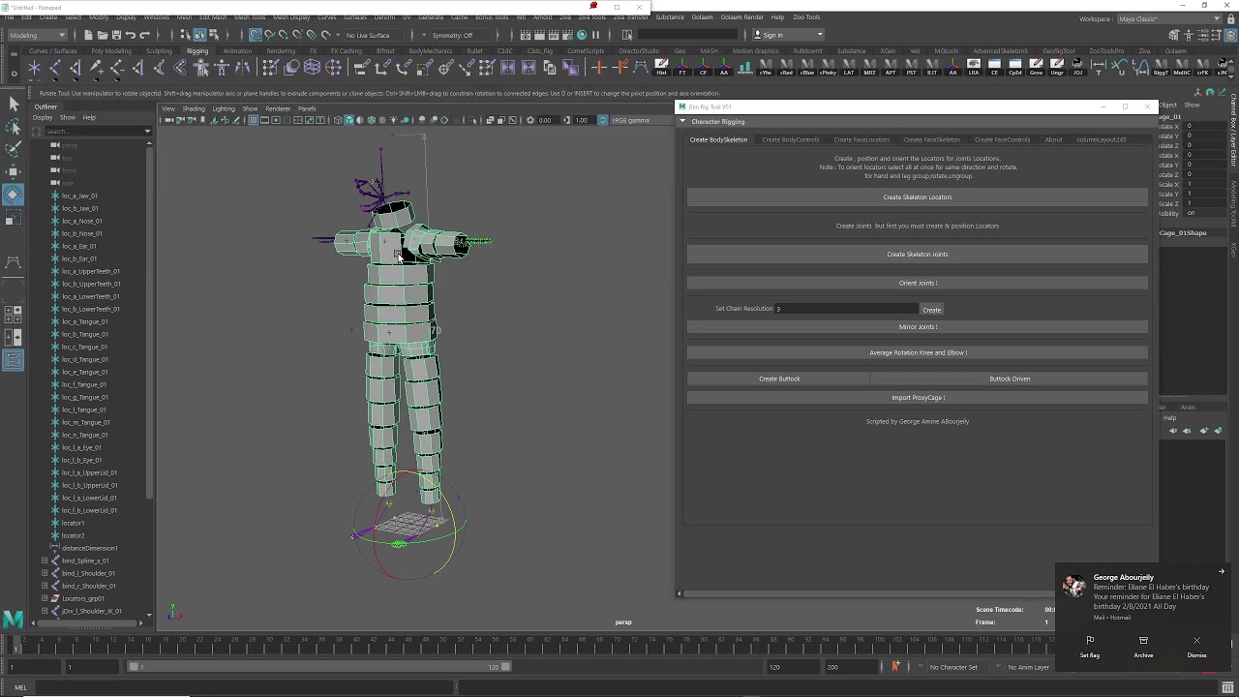Click the LRA shelf icon
The image size is (1239, 697).
pyautogui.click(x=974, y=68)
